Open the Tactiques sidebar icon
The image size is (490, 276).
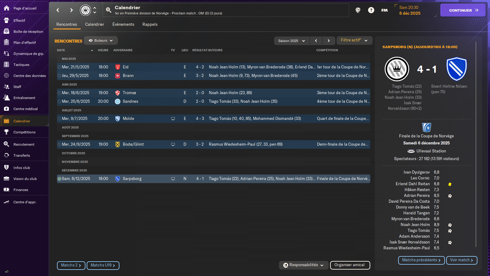[6, 65]
